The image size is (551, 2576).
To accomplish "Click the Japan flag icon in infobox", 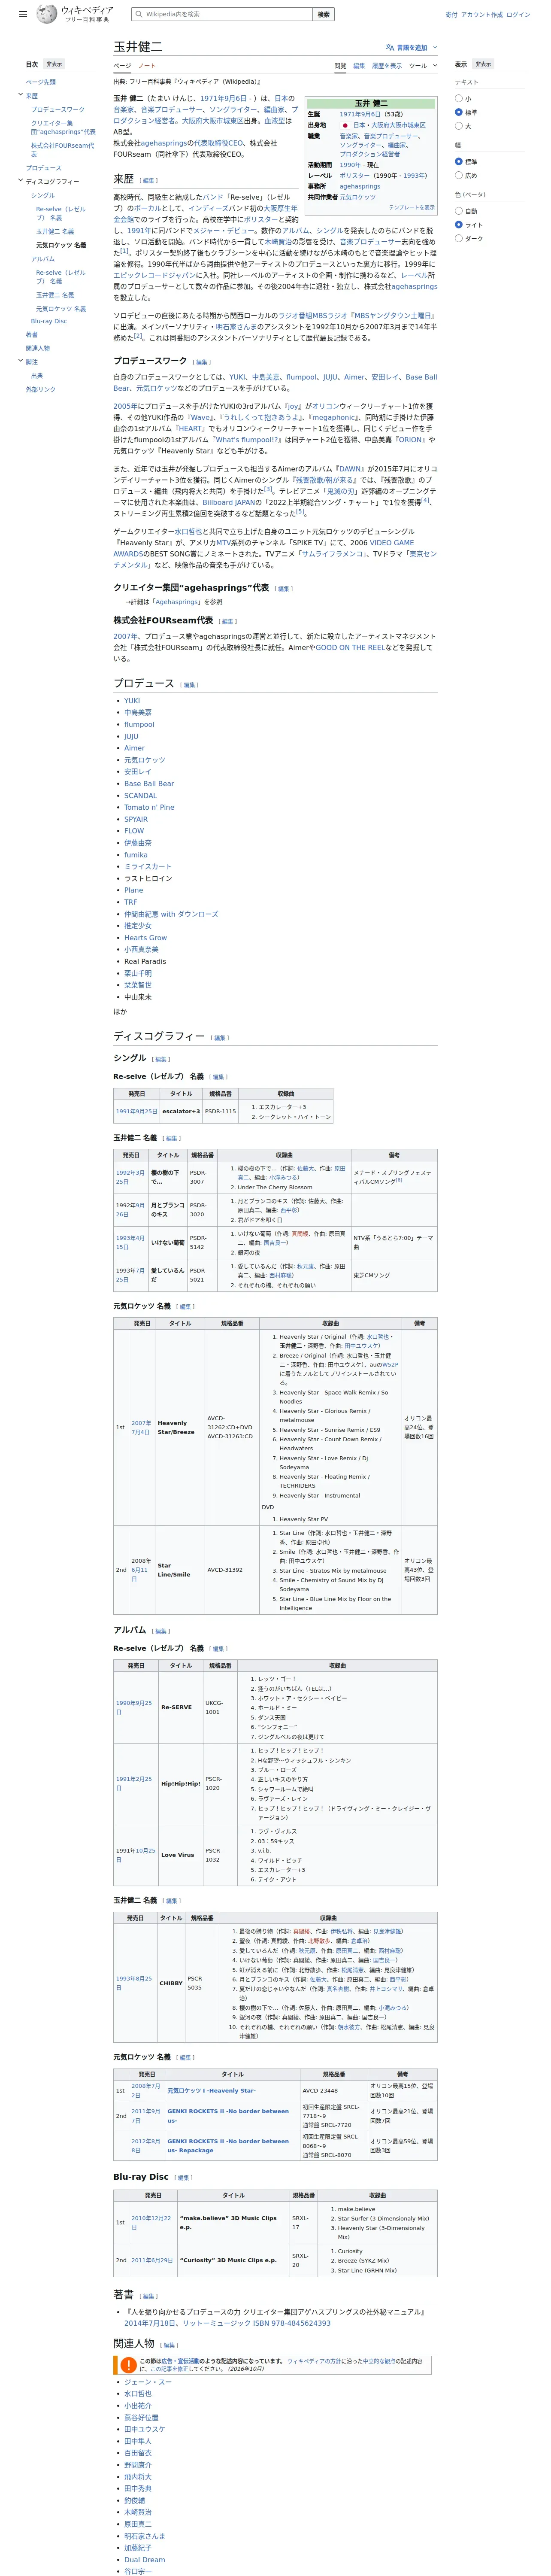I will click(344, 125).
